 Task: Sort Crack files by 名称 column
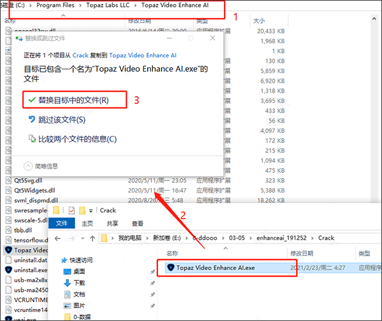(x=173, y=254)
